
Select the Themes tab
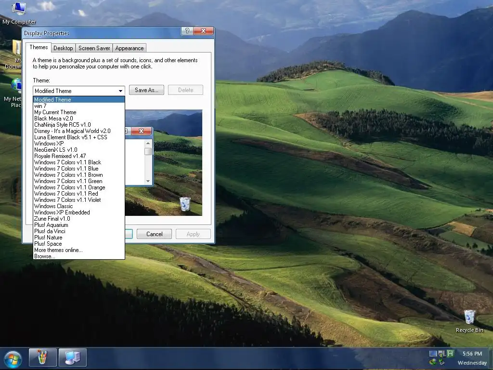39,47
